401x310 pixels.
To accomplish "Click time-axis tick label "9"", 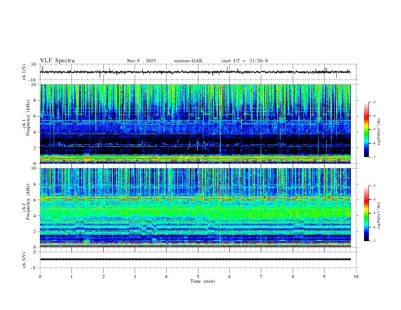I will coord(324,277).
